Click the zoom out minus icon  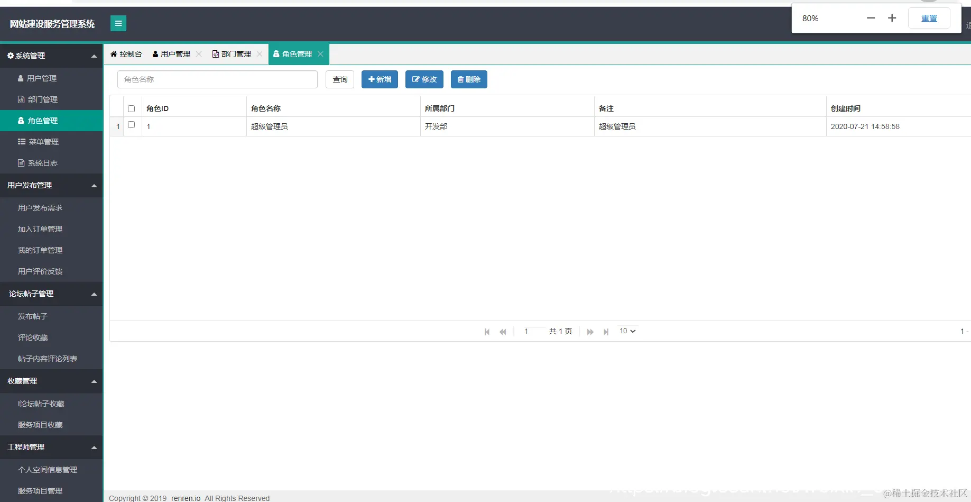click(871, 18)
